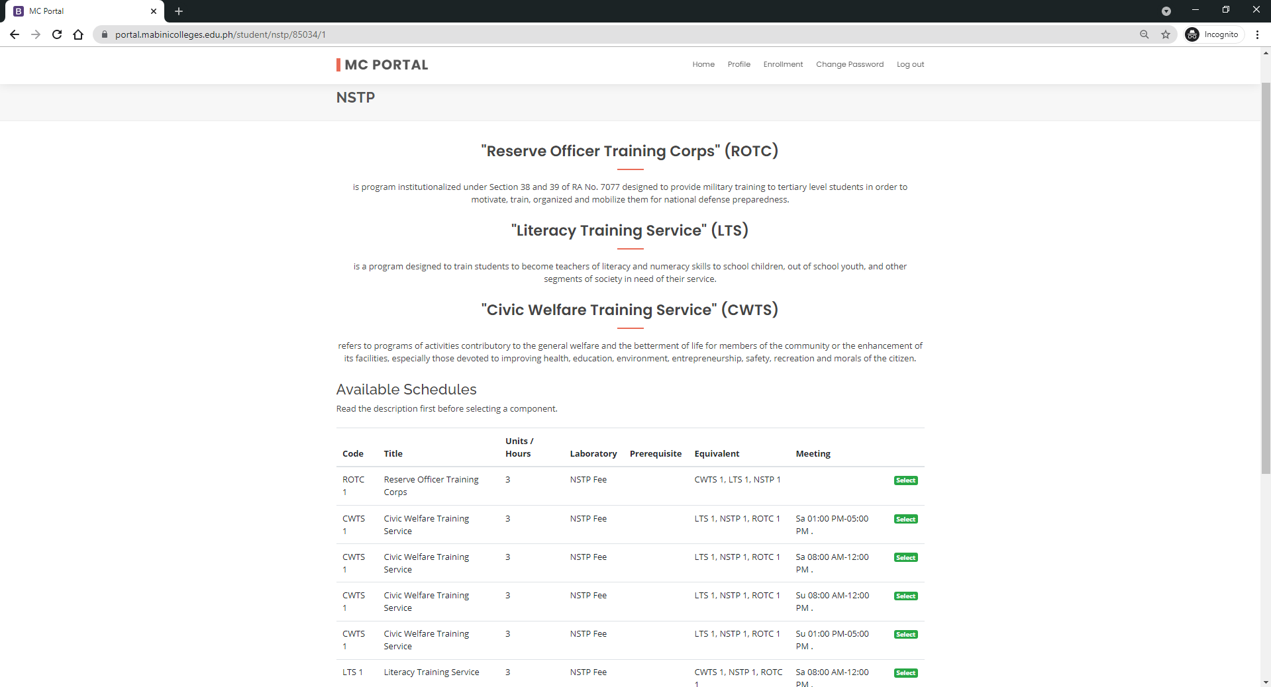Open Enrollment from the navbar

(783, 64)
